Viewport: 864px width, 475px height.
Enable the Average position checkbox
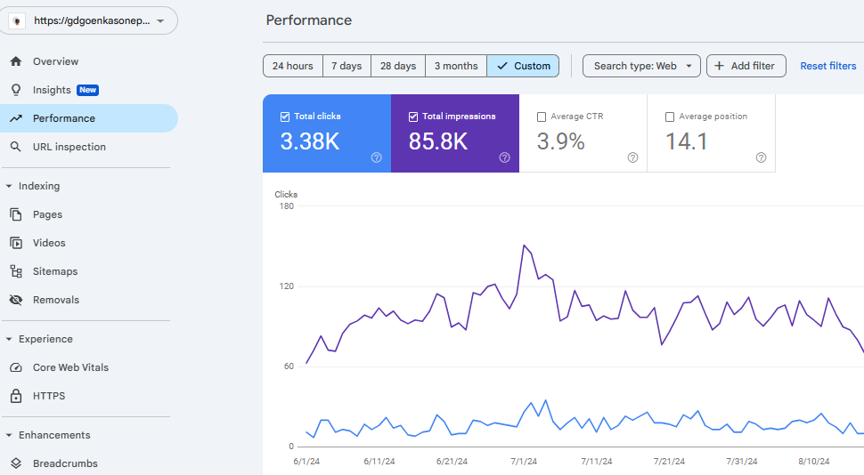point(670,117)
